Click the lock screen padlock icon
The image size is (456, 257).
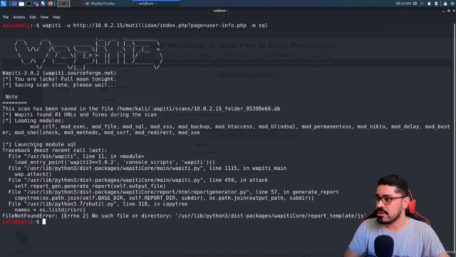445,4
